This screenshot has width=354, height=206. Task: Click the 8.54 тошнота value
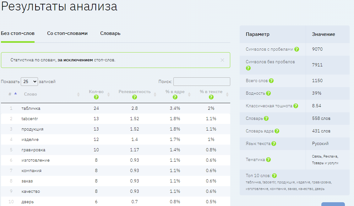click(x=317, y=106)
